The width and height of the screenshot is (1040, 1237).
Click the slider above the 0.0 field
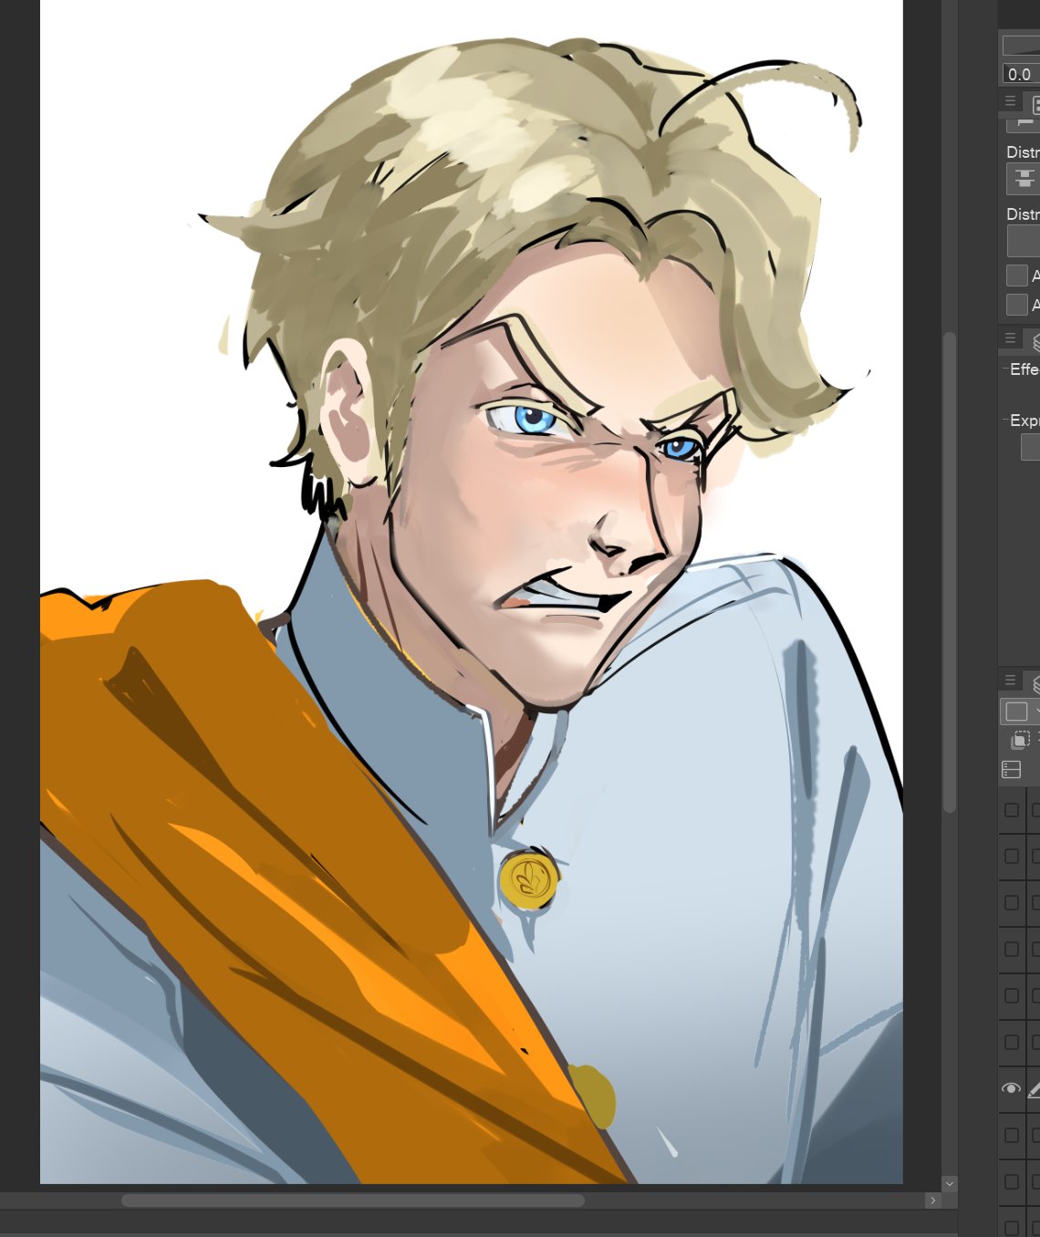[1021, 46]
